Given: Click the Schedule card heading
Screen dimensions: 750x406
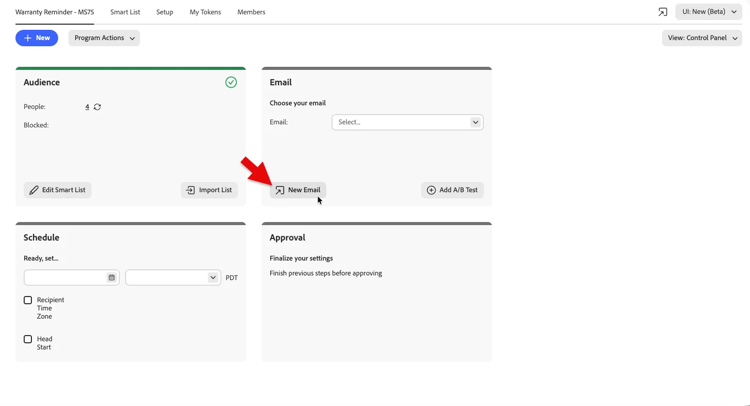Looking at the screenshot, I should (41, 237).
